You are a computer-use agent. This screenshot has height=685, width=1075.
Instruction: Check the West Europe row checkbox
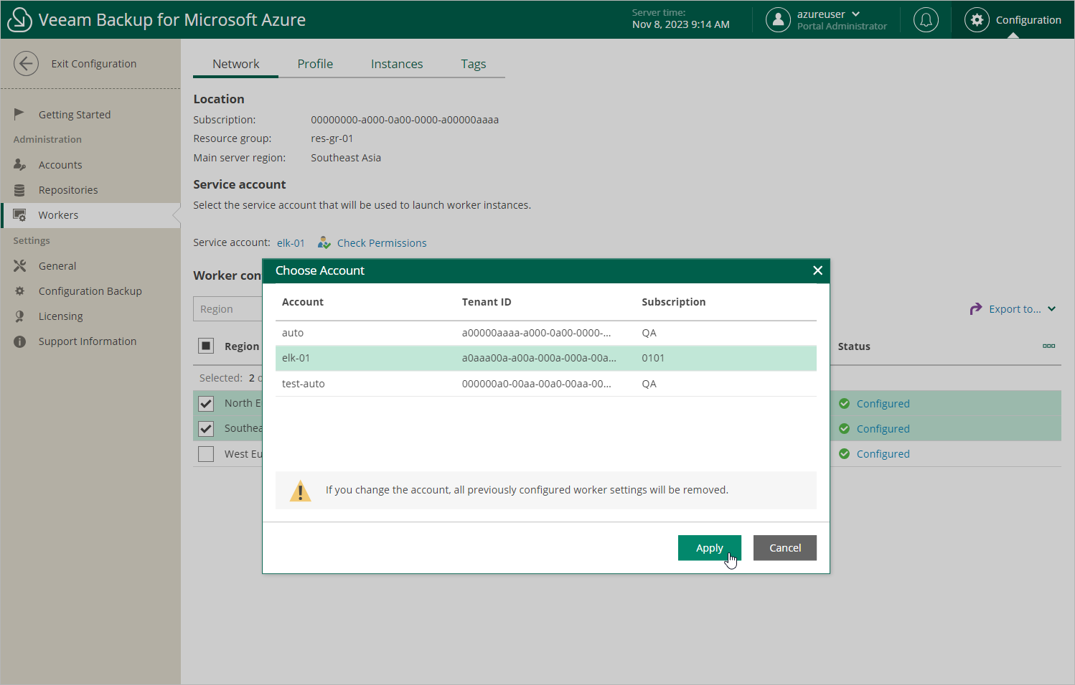[206, 454]
